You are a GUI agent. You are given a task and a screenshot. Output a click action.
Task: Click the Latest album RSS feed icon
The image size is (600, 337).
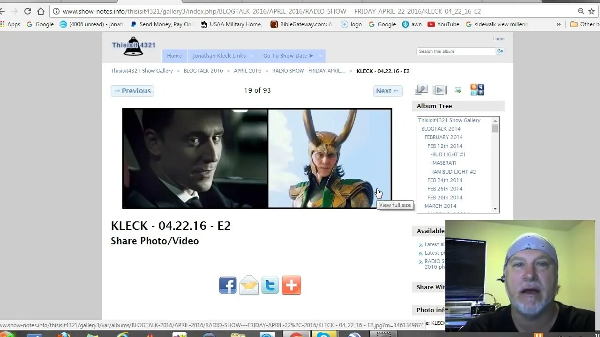pos(420,245)
